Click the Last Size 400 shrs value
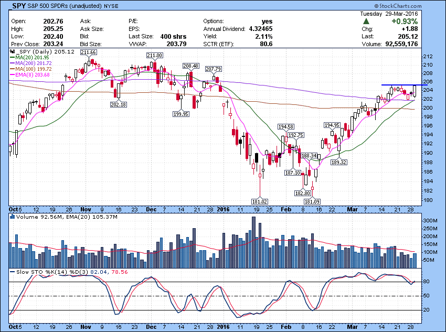 [173, 36]
